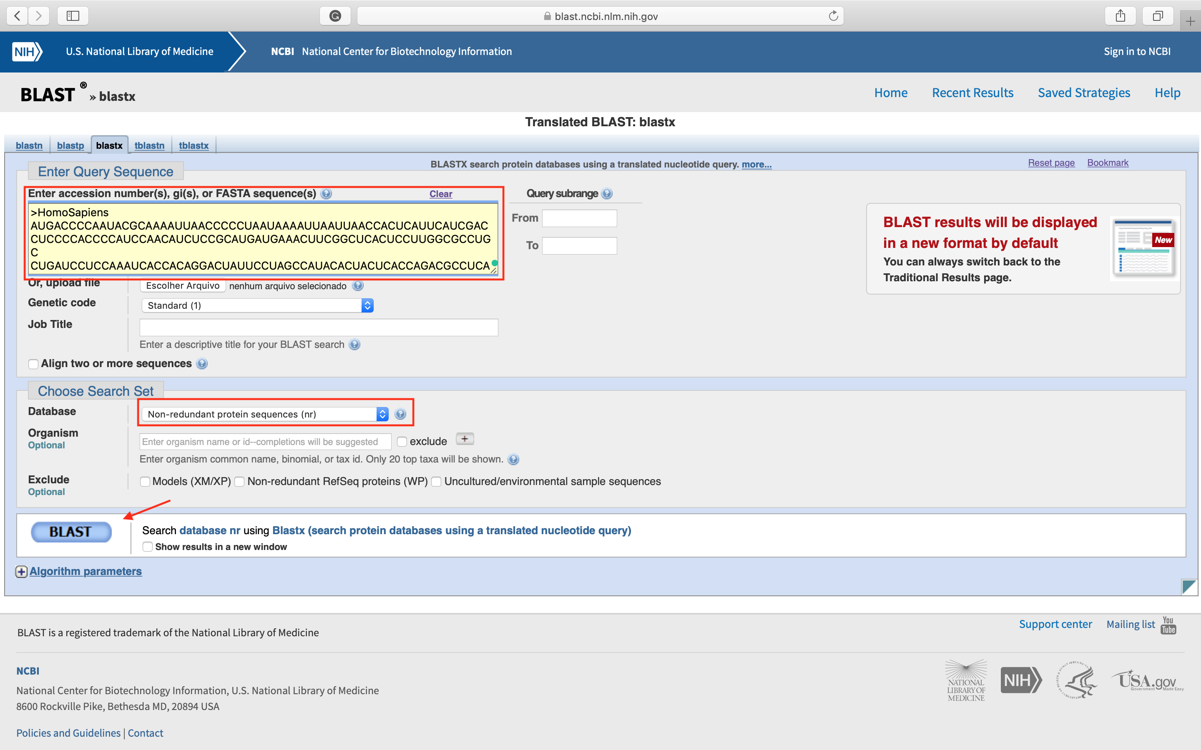Check the Models (XM/XP) exclude option

pos(145,481)
